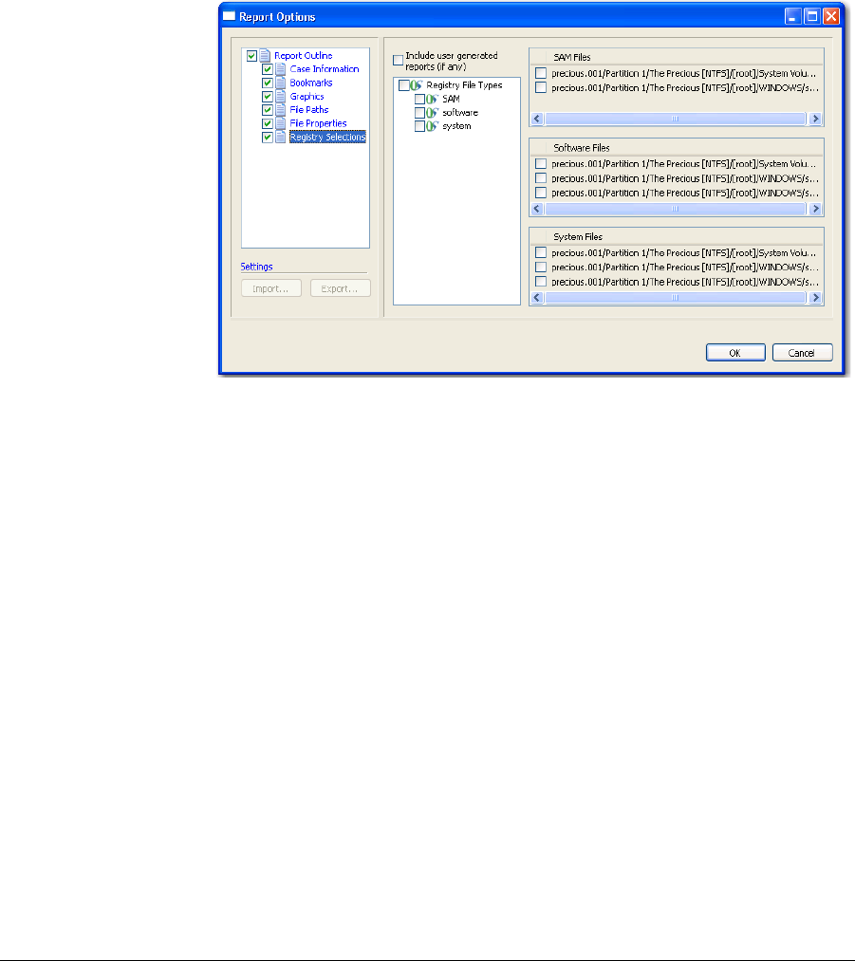The height and width of the screenshot is (961, 855).
Task: Check SAM Files System Volu... row checkbox
Action: 541,74
